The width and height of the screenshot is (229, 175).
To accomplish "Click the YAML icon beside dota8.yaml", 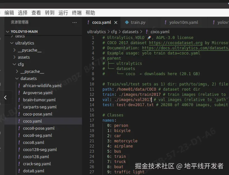I will 19,171.
